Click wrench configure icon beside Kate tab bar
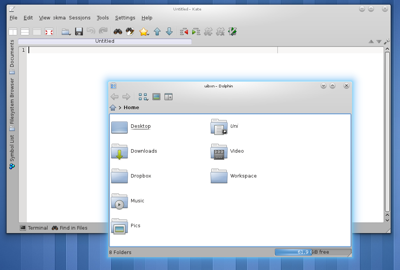 pos(387,41)
